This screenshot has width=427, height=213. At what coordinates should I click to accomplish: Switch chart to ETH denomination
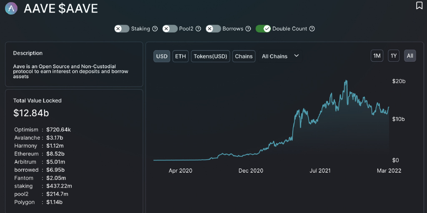coord(181,56)
